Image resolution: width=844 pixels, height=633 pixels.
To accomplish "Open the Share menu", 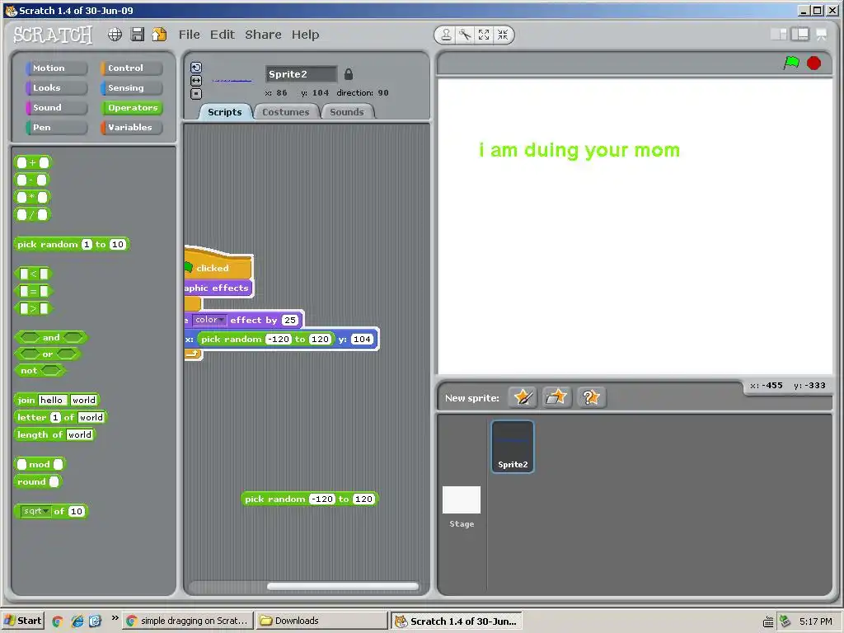I will (263, 35).
